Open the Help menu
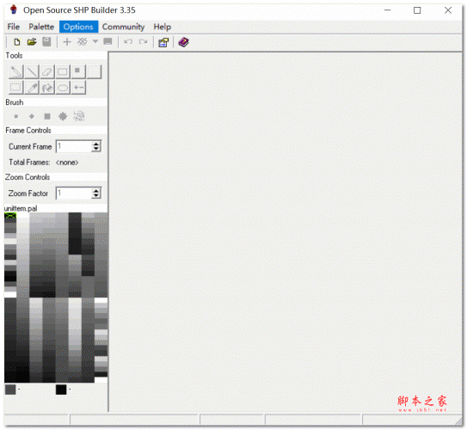Viewport: 467px width, 430px height. coord(163,27)
